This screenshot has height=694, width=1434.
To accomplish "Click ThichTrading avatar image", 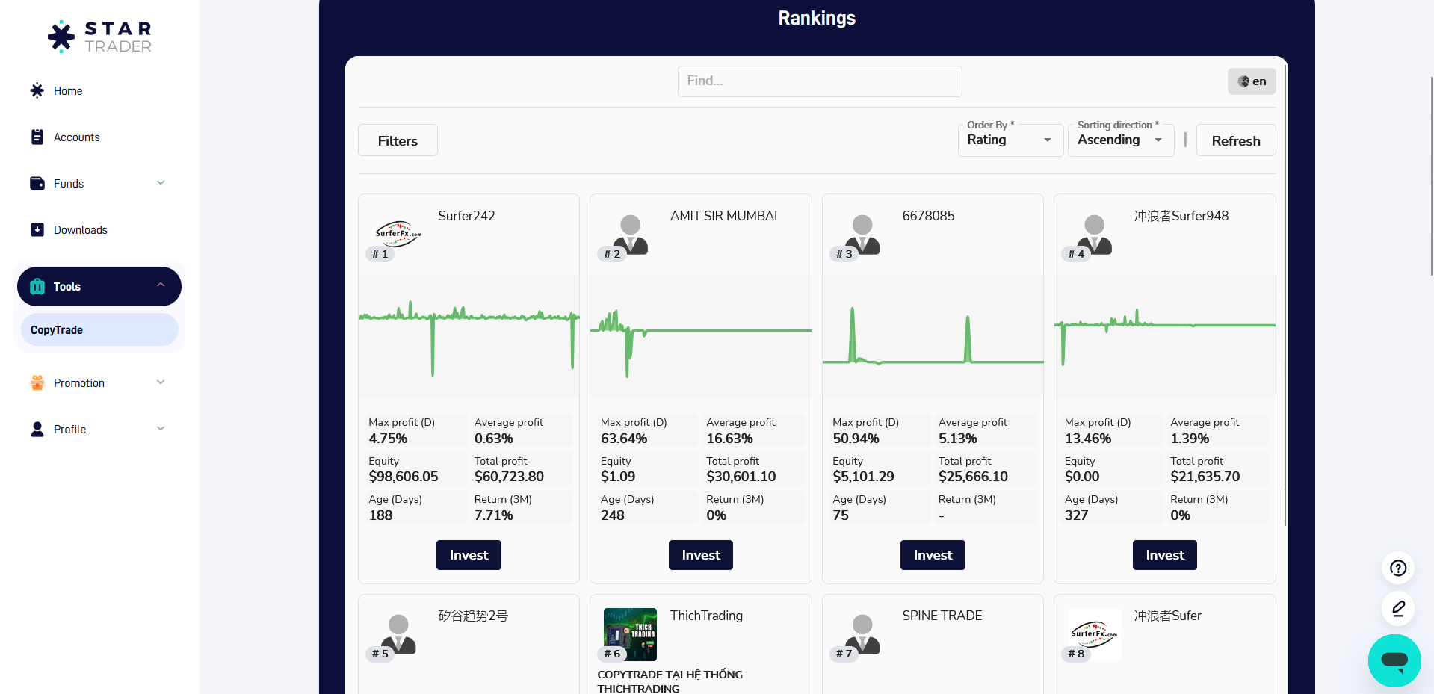I will click(631, 634).
